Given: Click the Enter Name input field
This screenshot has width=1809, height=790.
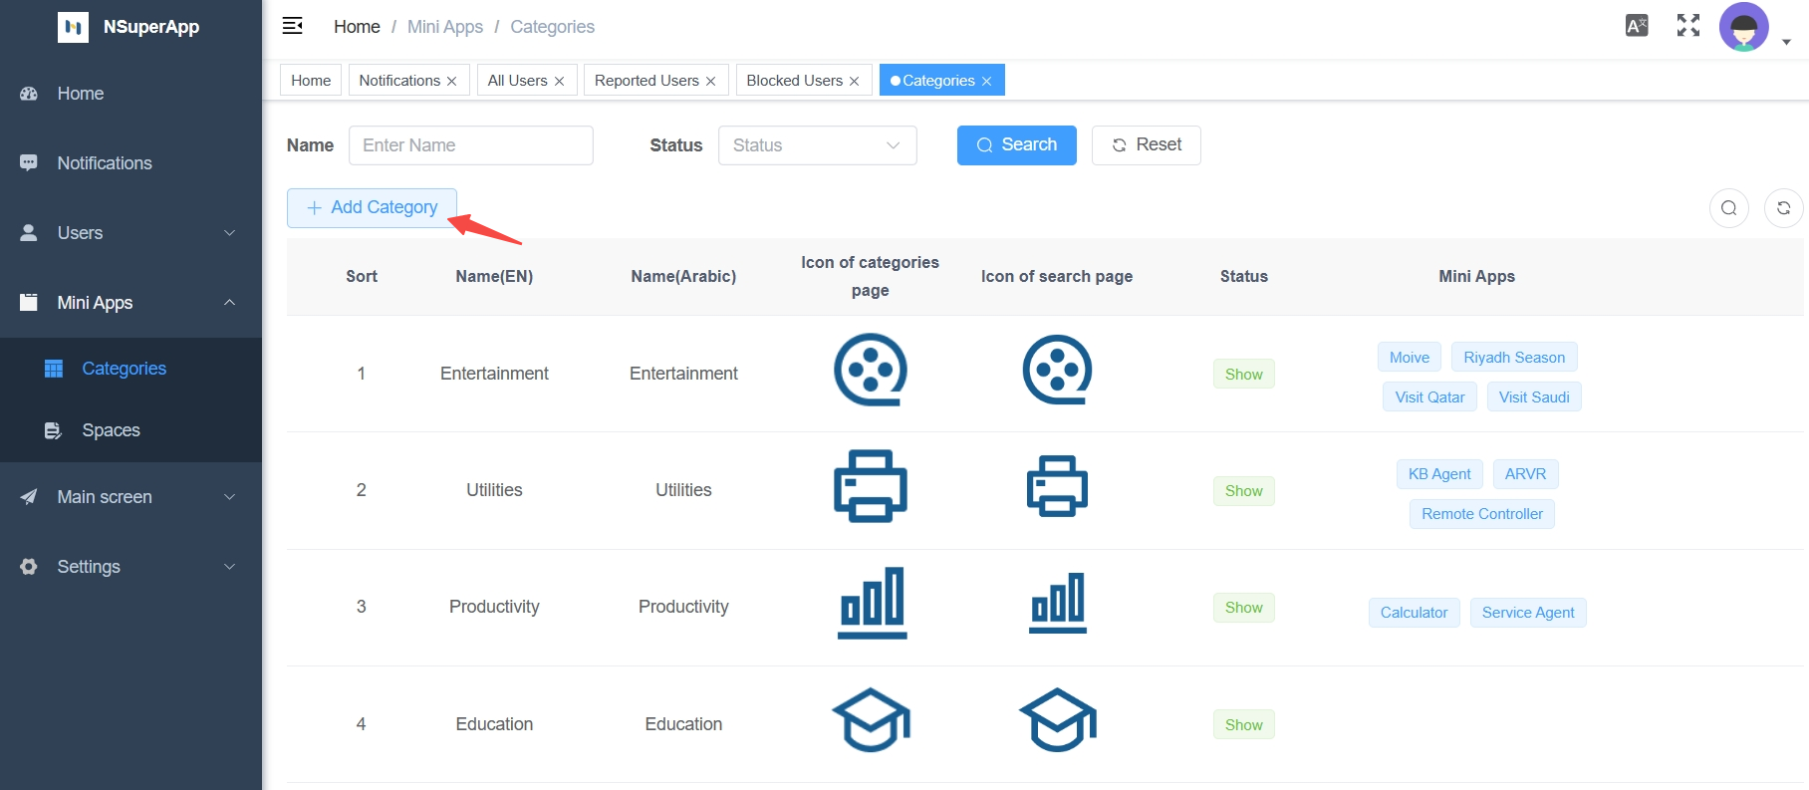Looking at the screenshot, I should (470, 145).
